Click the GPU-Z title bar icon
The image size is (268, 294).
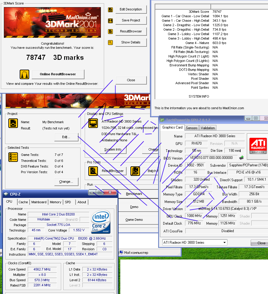[x=162, y=120]
